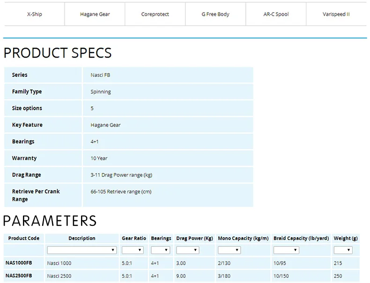Open the Bearings filter dropdown
This screenshot has width=370, height=283.
pyautogui.click(x=161, y=250)
